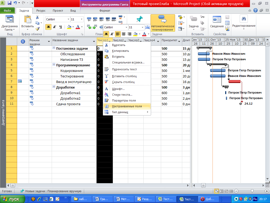Outdent task with green left arrow
The image size is (270, 203).
pyautogui.click(x=89, y=27)
